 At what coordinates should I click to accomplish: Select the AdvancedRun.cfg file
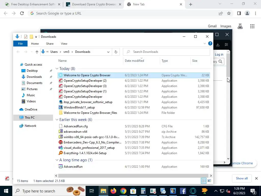75,126
